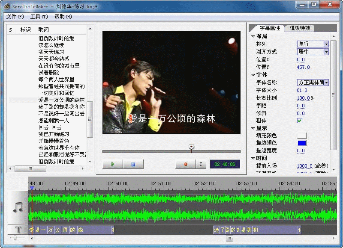
Task: Select lyric line 我天天练习
Action: coord(51,52)
